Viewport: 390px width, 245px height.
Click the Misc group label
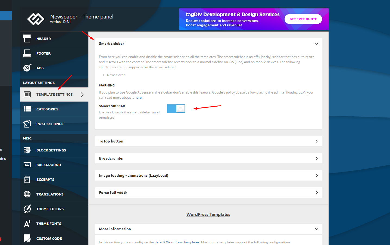pyautogui.click(x=27, y=138)
